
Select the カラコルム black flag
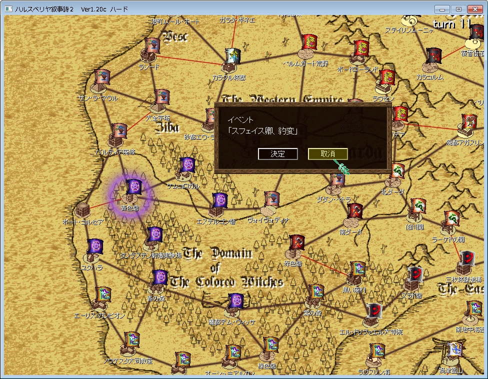pyautogui.click(x=434, y=56)
